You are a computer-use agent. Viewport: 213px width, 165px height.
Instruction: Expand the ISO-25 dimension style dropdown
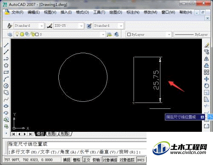81,26
